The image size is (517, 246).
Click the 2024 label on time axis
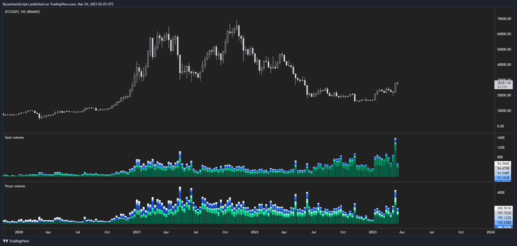click(x=491, y=232)
